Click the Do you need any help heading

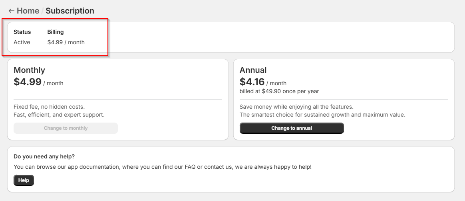pyautogui.click(x=44, y=156)
